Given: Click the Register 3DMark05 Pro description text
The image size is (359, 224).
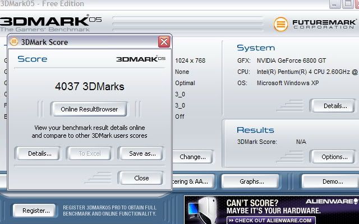Looking at the screenshot, I should pyautogui.click(x=110, y=211).
